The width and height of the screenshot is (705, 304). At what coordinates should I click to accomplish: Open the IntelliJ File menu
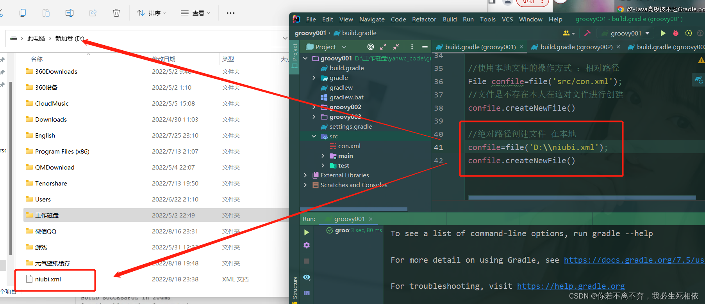point(311,19)
